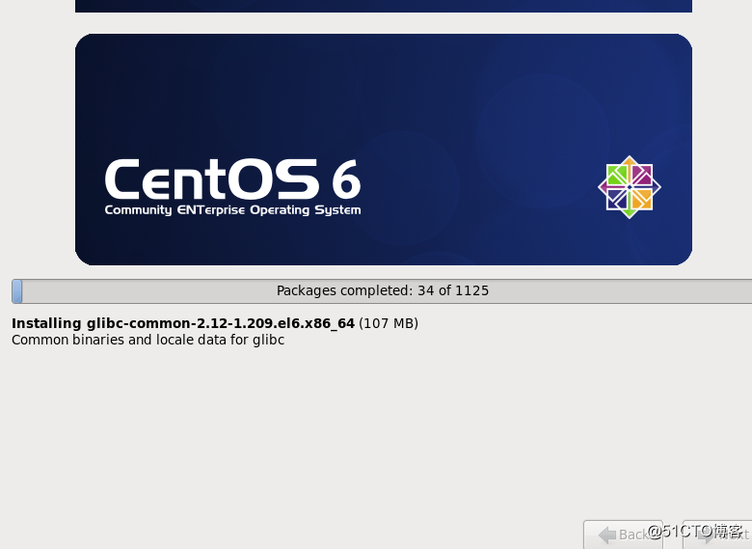Click 'Common binaries and locale data for glibc'
The width and height of the screenshot is (752, 549).
coord(148,340)
